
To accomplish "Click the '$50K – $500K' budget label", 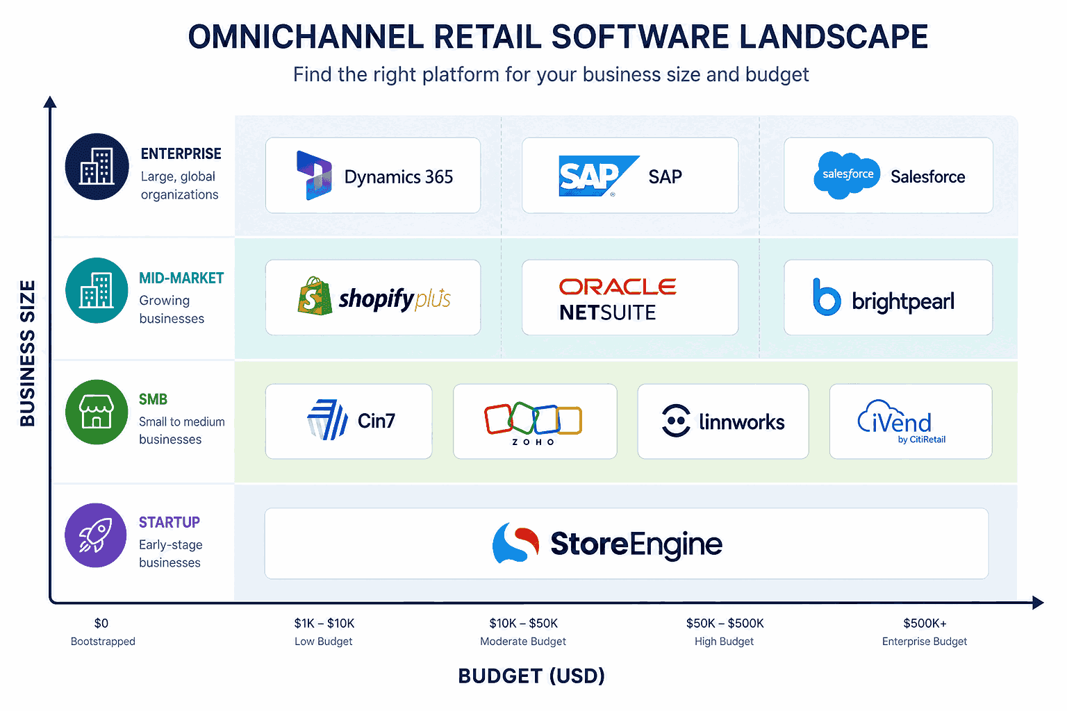I will pyautogui.click(x=725, y=624).
